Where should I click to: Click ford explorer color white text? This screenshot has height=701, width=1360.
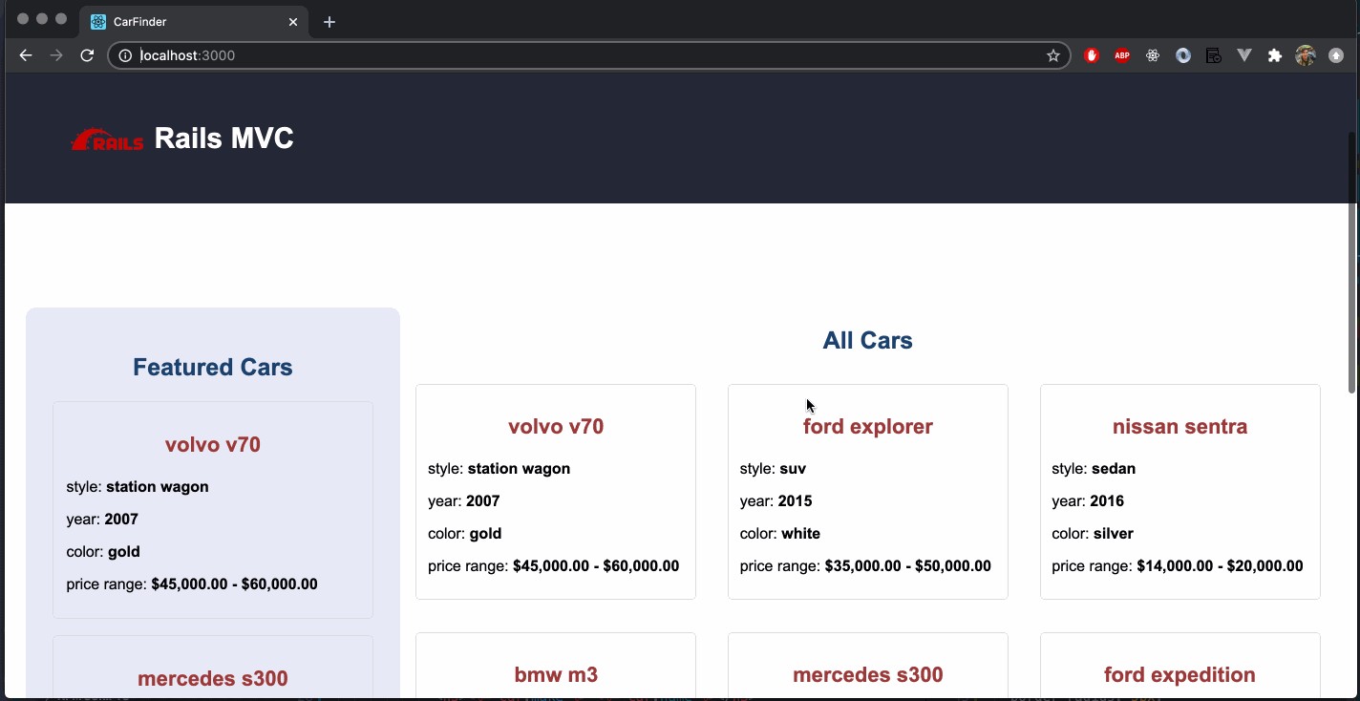780,534
